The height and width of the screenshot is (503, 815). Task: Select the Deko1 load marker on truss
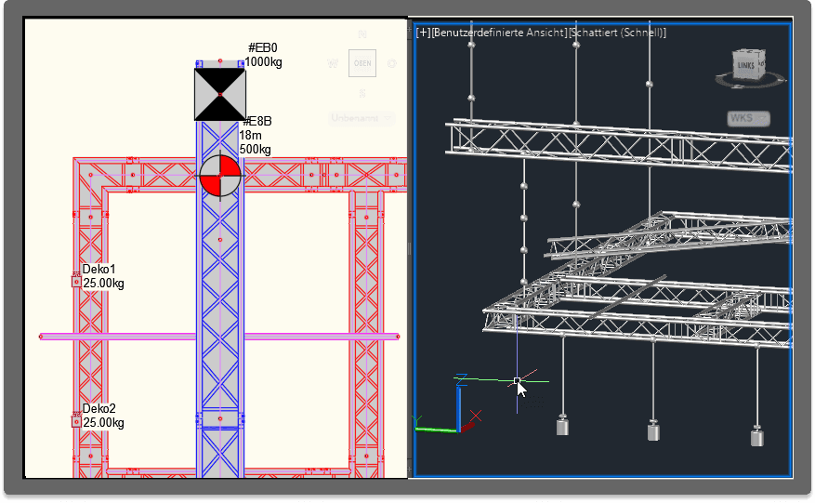(x=76, y=281)
